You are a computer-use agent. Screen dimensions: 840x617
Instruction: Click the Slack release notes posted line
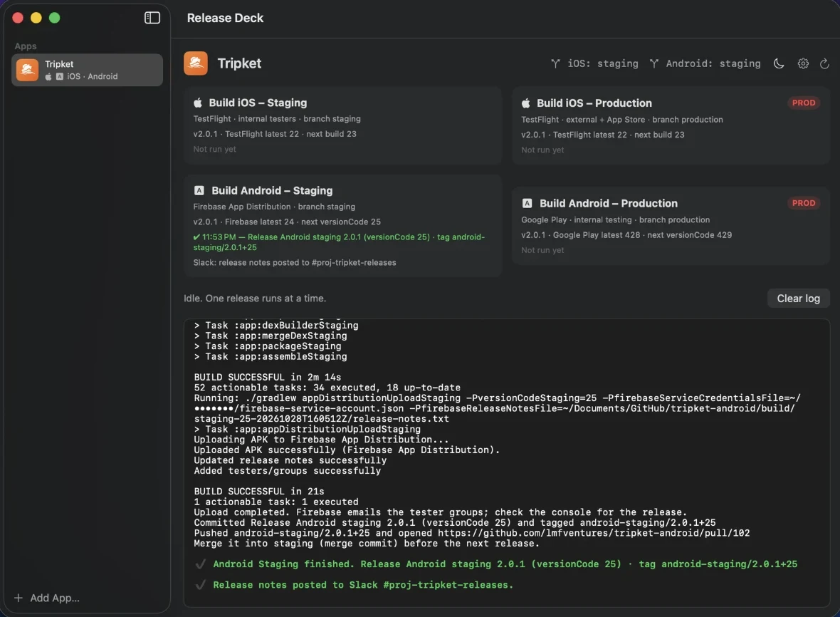point(295,262)
